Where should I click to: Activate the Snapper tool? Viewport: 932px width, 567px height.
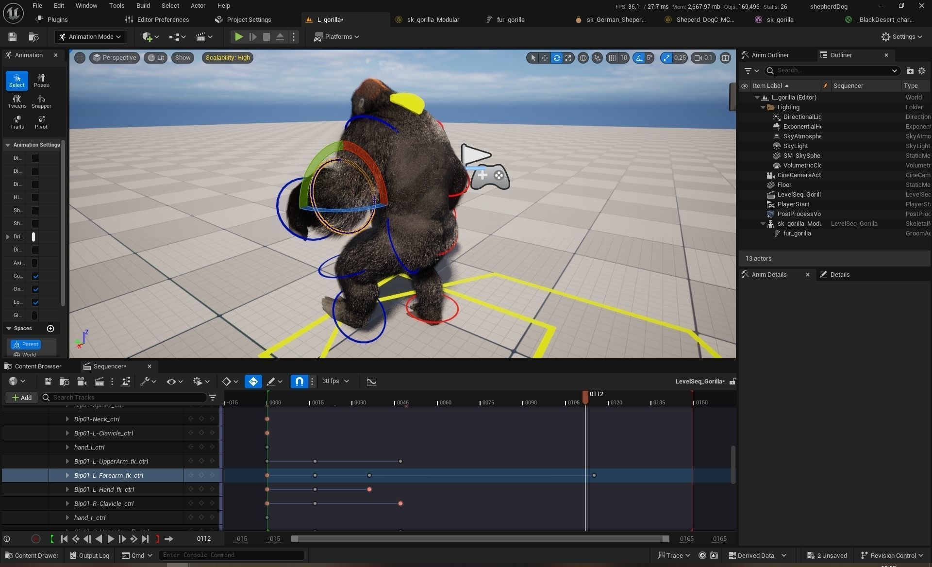click(x=41, y=101)
